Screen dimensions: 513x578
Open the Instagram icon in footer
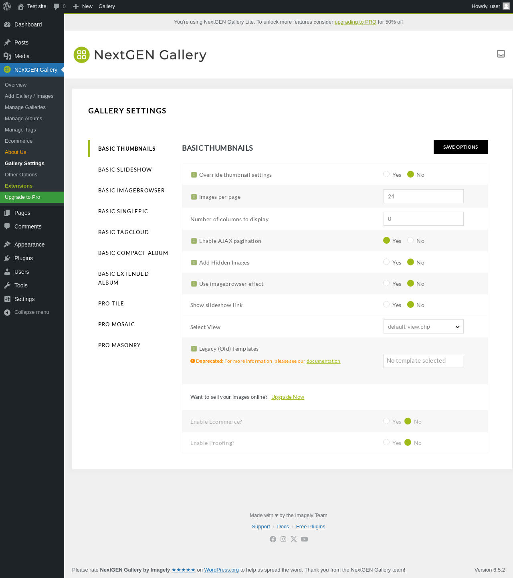coord(283,539)
